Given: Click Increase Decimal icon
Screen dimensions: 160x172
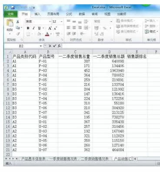Looking at the screenshot, I should pos(96,34).
